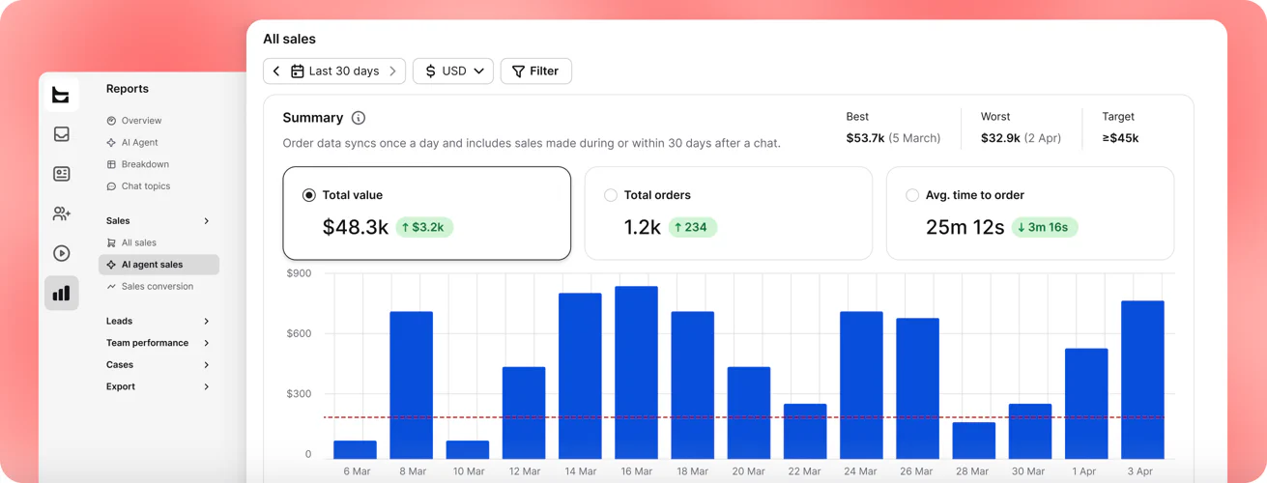
Task: Click the play circle icon in the sidebar
Action: pyautogui.click(x=61, y=253)
